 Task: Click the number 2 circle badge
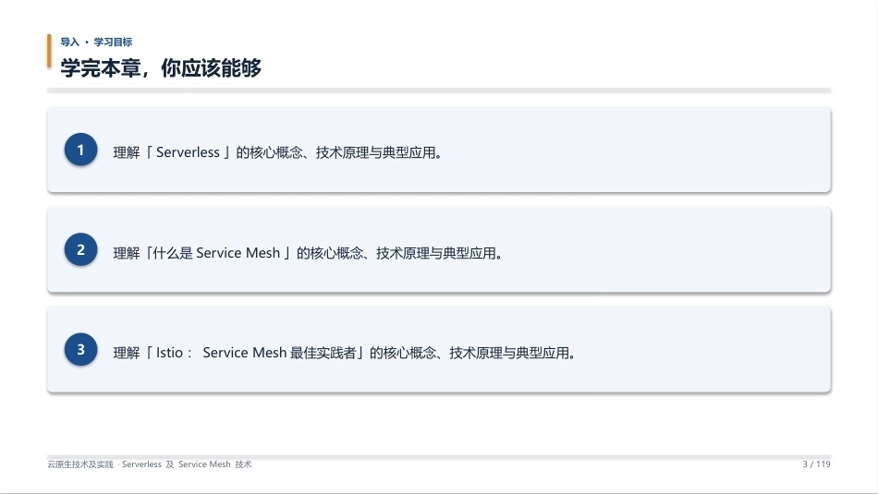tap(80, 249)
